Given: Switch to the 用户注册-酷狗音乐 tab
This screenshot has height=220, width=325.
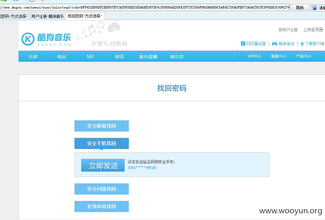Looking at the screenshot, I should 48,16.
